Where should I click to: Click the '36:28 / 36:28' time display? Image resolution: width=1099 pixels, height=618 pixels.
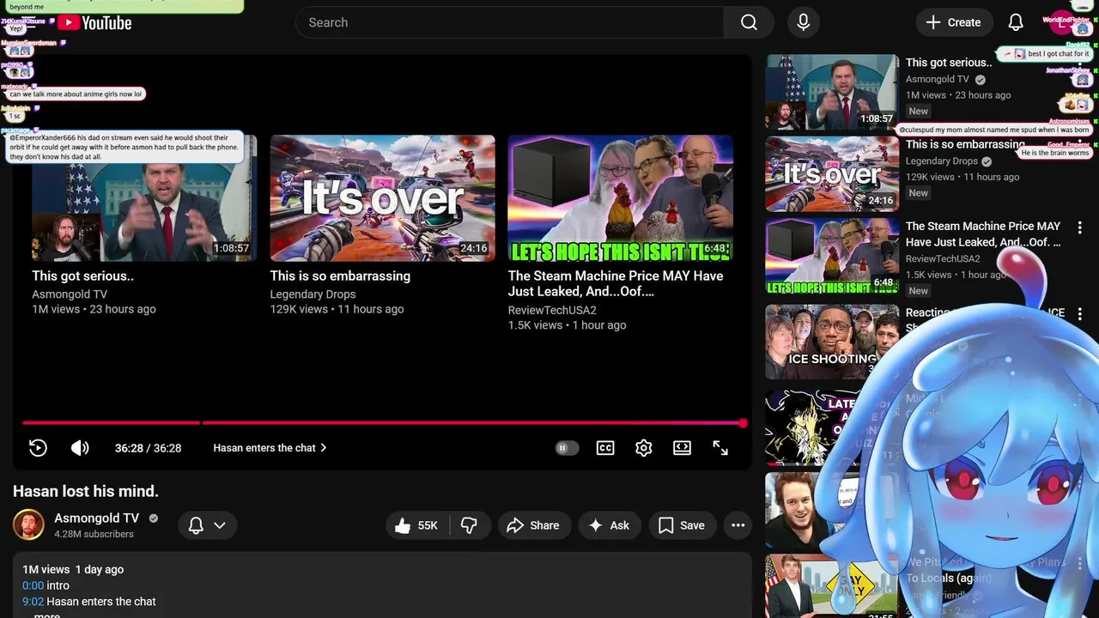pos(148,448)
